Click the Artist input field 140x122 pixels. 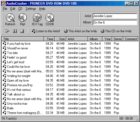tap(115, 16)
